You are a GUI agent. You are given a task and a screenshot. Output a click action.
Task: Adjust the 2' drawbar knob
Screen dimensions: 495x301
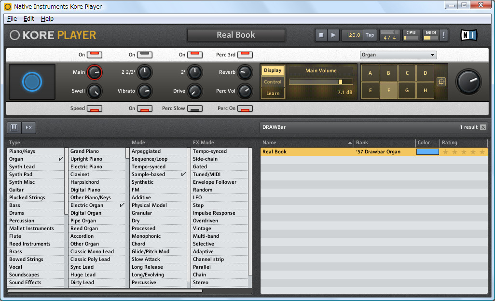(x=195, y=72)
